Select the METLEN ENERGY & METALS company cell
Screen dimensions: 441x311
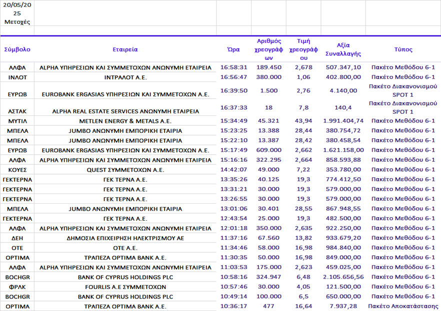[125, 121]
